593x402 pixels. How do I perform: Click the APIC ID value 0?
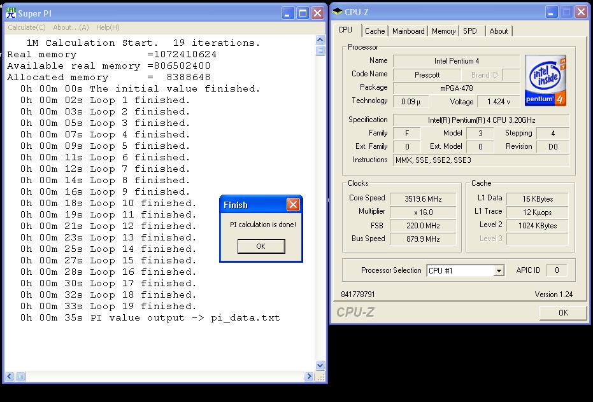point(557,270)
